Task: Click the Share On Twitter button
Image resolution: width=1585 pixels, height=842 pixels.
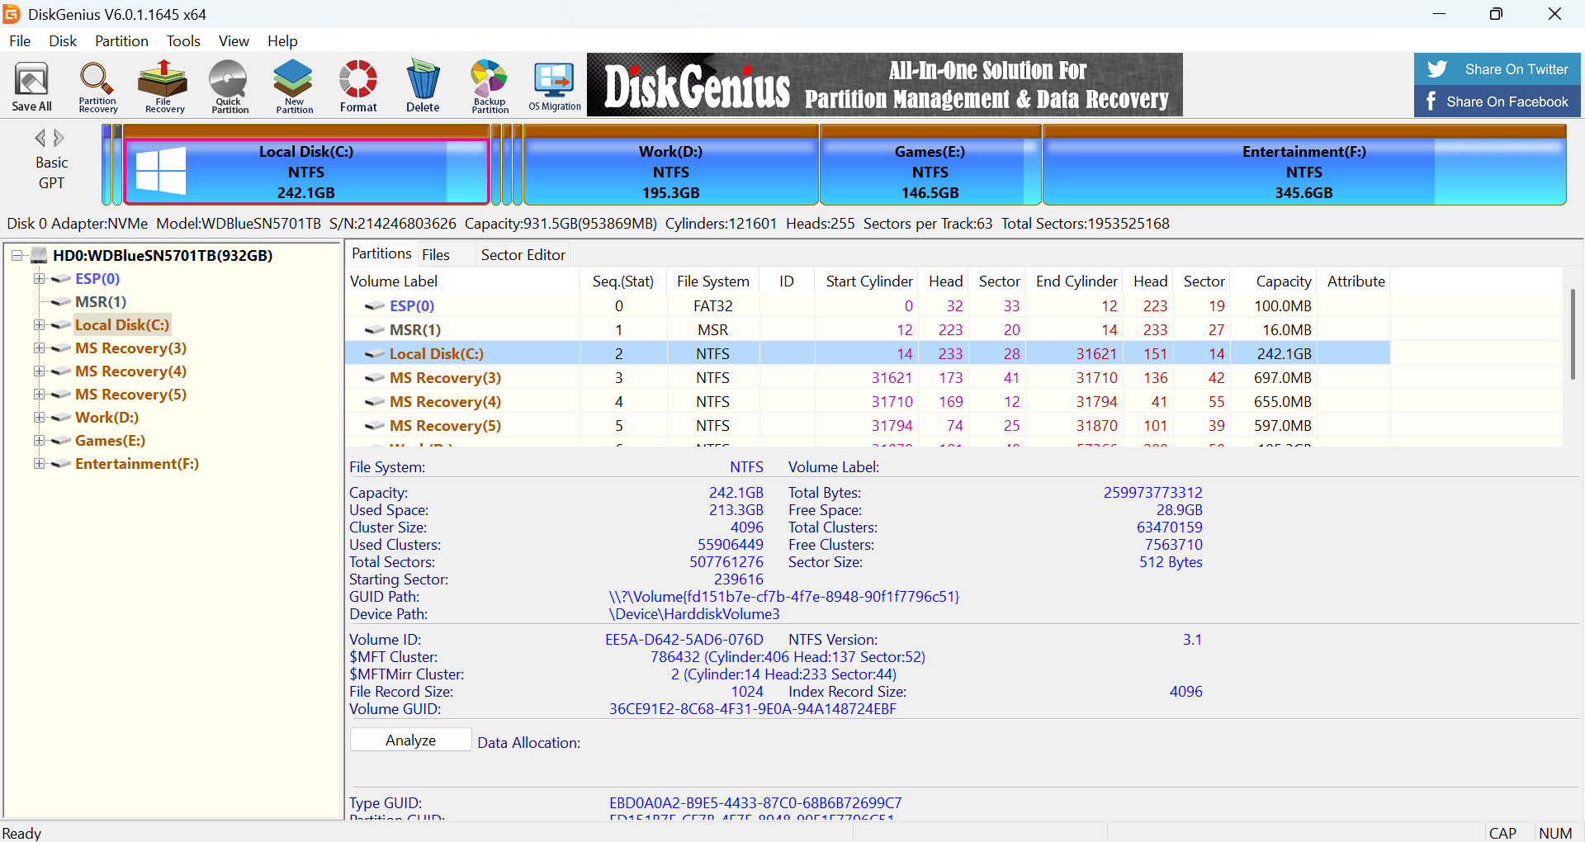Action: [x=1497, y=69]
